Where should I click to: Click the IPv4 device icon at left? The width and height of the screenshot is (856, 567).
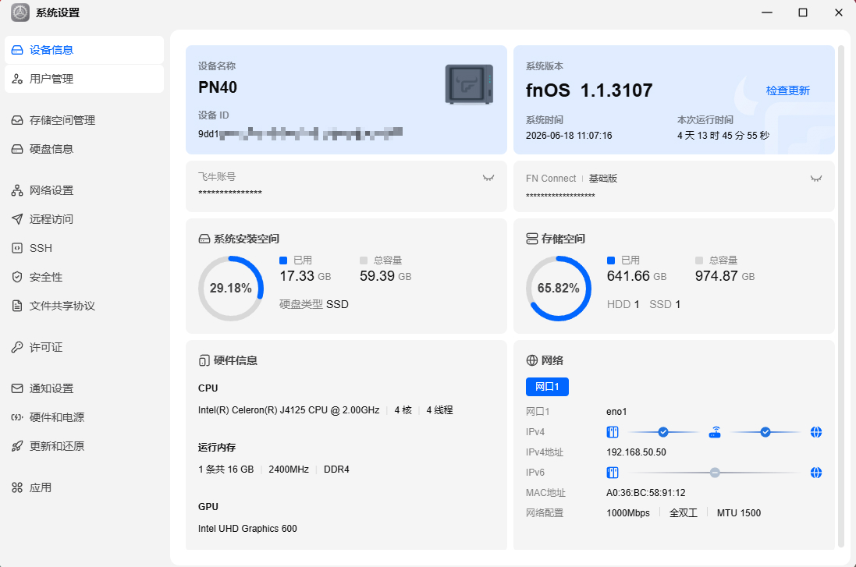click(613, 432)
